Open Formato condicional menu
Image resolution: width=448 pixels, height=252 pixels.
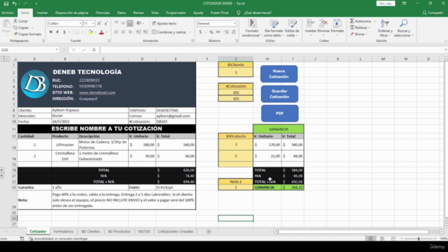[252, 28]
